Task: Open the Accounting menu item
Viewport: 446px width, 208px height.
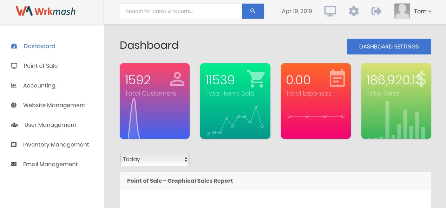Action: [x=39, y=85]
